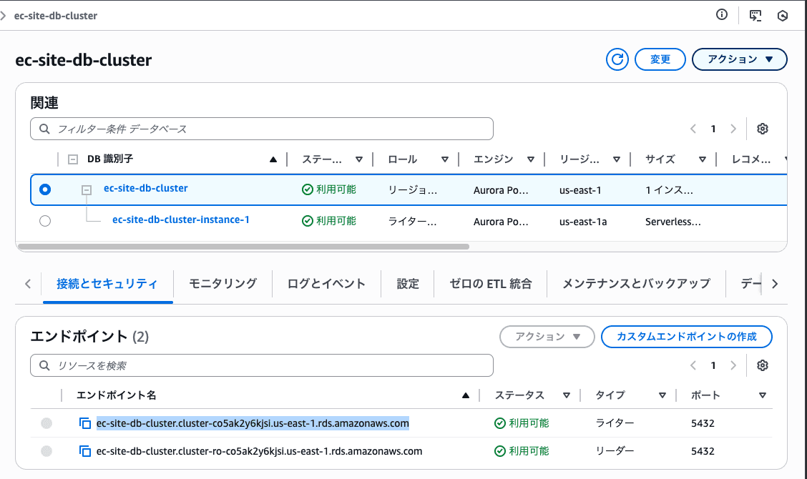807x479 pixels.
Task: Open preferences gear for the 関連 table
Action: (762, 129)
